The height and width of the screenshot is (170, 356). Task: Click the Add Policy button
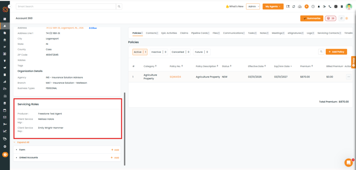336,52
